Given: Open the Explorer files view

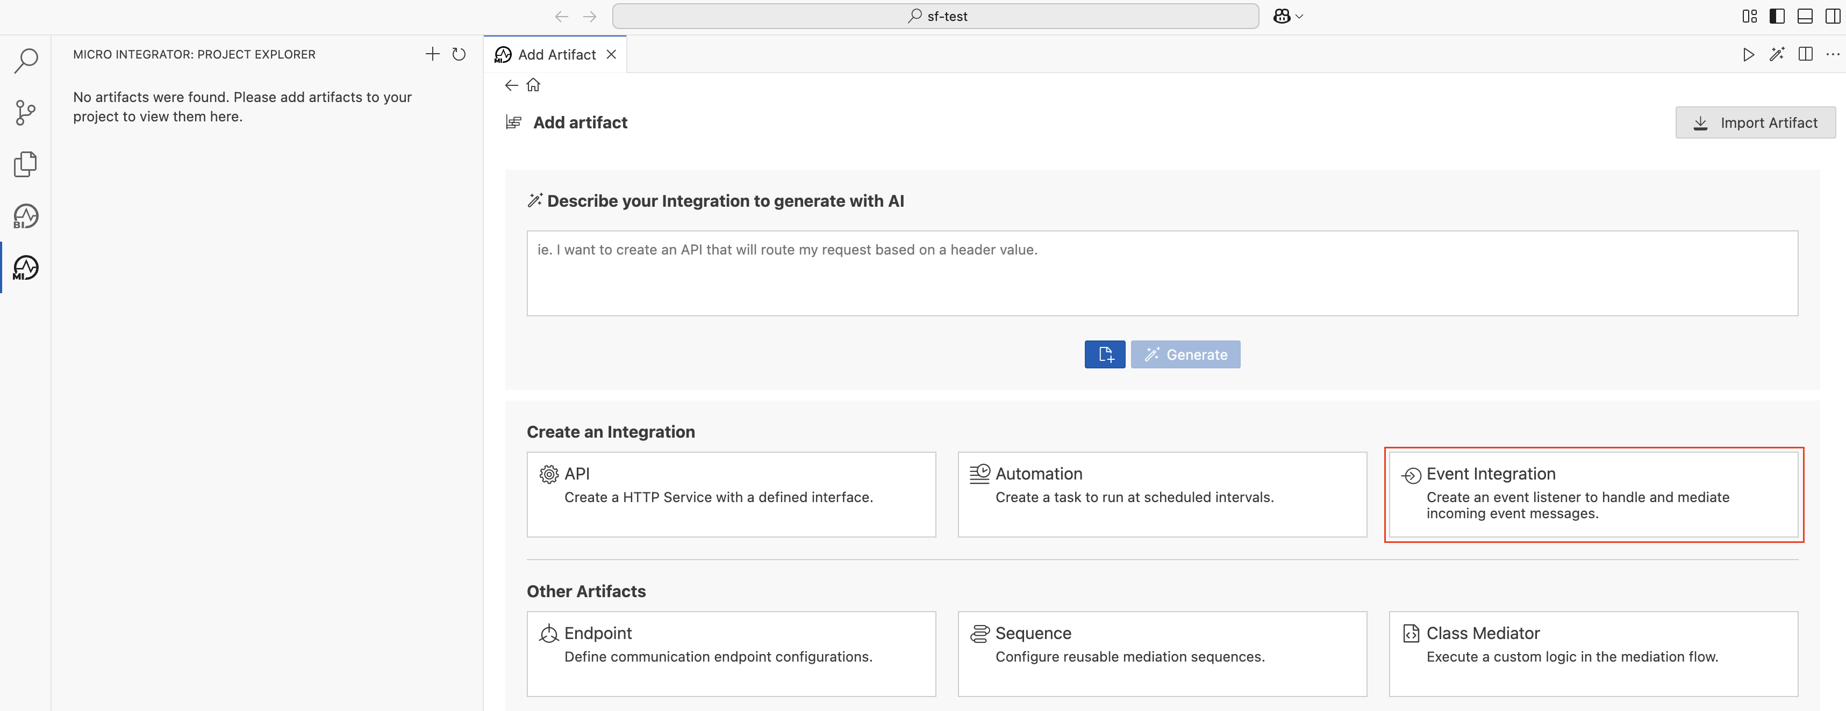Looking at the screenshot, I should coord(26,164).
